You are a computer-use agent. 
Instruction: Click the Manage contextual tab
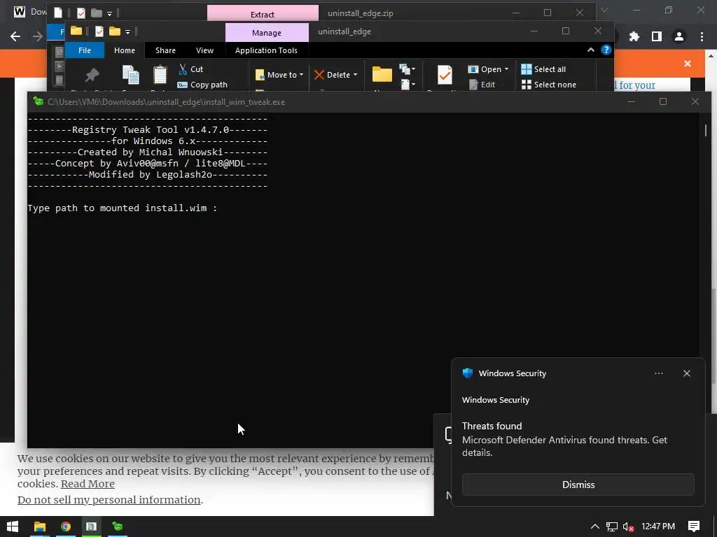coord(267,33)
